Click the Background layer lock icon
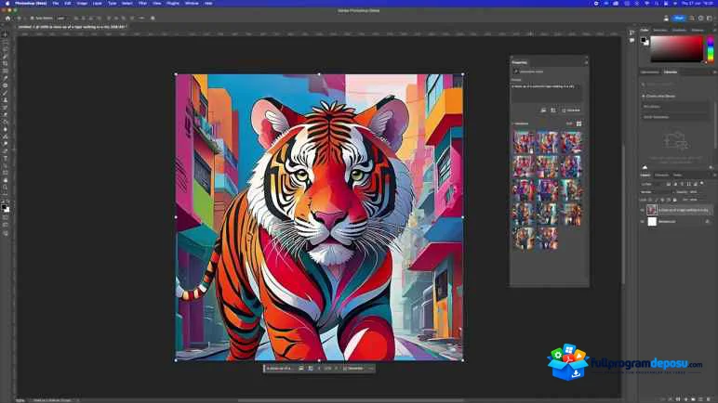 708,221
